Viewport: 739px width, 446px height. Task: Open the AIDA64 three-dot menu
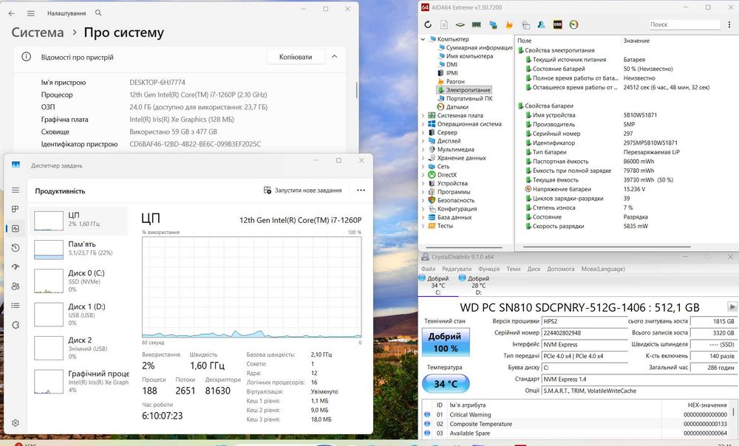click(729, 24)
